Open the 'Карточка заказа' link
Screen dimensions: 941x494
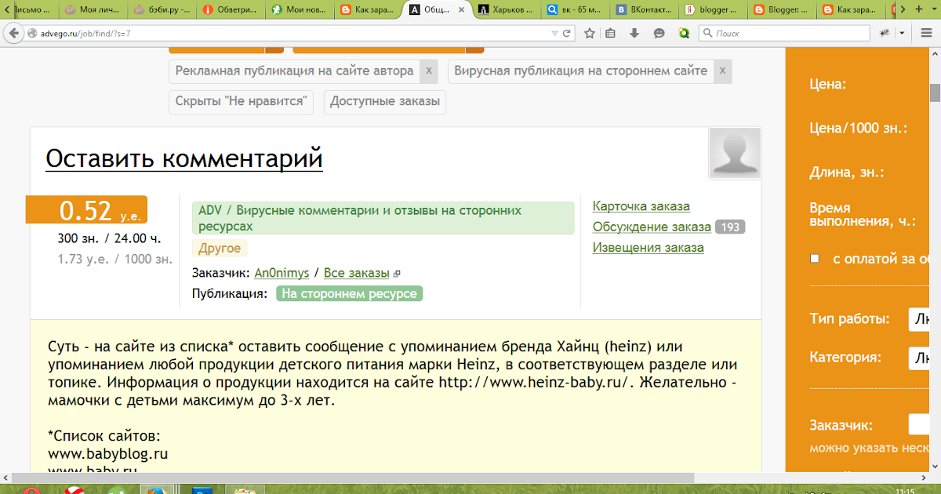click(x=641, y=206)
